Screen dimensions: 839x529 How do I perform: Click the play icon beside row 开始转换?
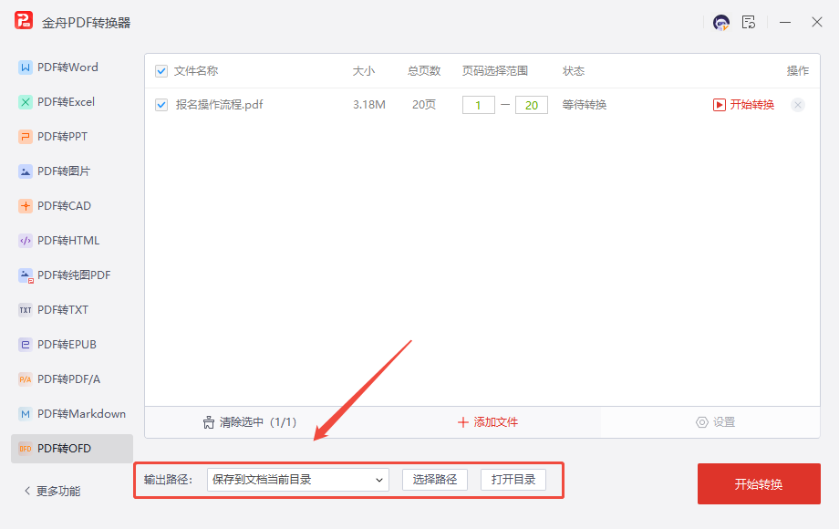(720, 105)
